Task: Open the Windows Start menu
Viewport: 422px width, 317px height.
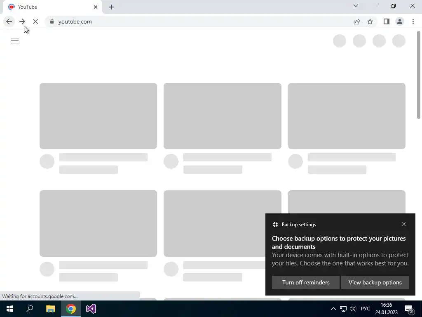Action: click(10, 309)
